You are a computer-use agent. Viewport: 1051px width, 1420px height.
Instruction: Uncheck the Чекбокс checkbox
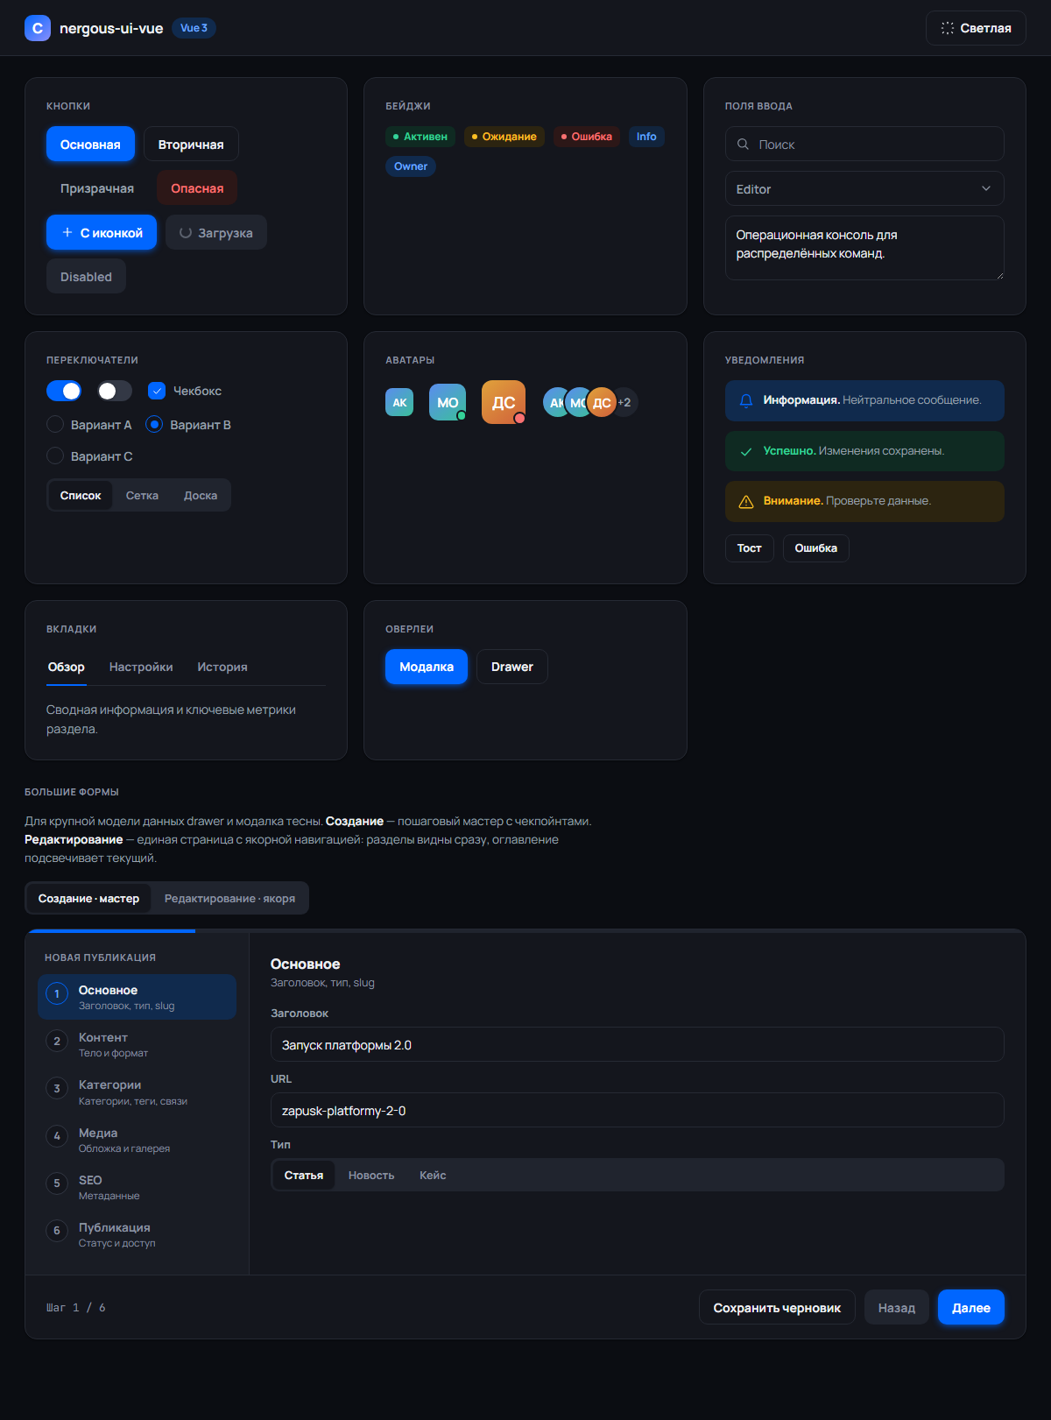point(157,391)
